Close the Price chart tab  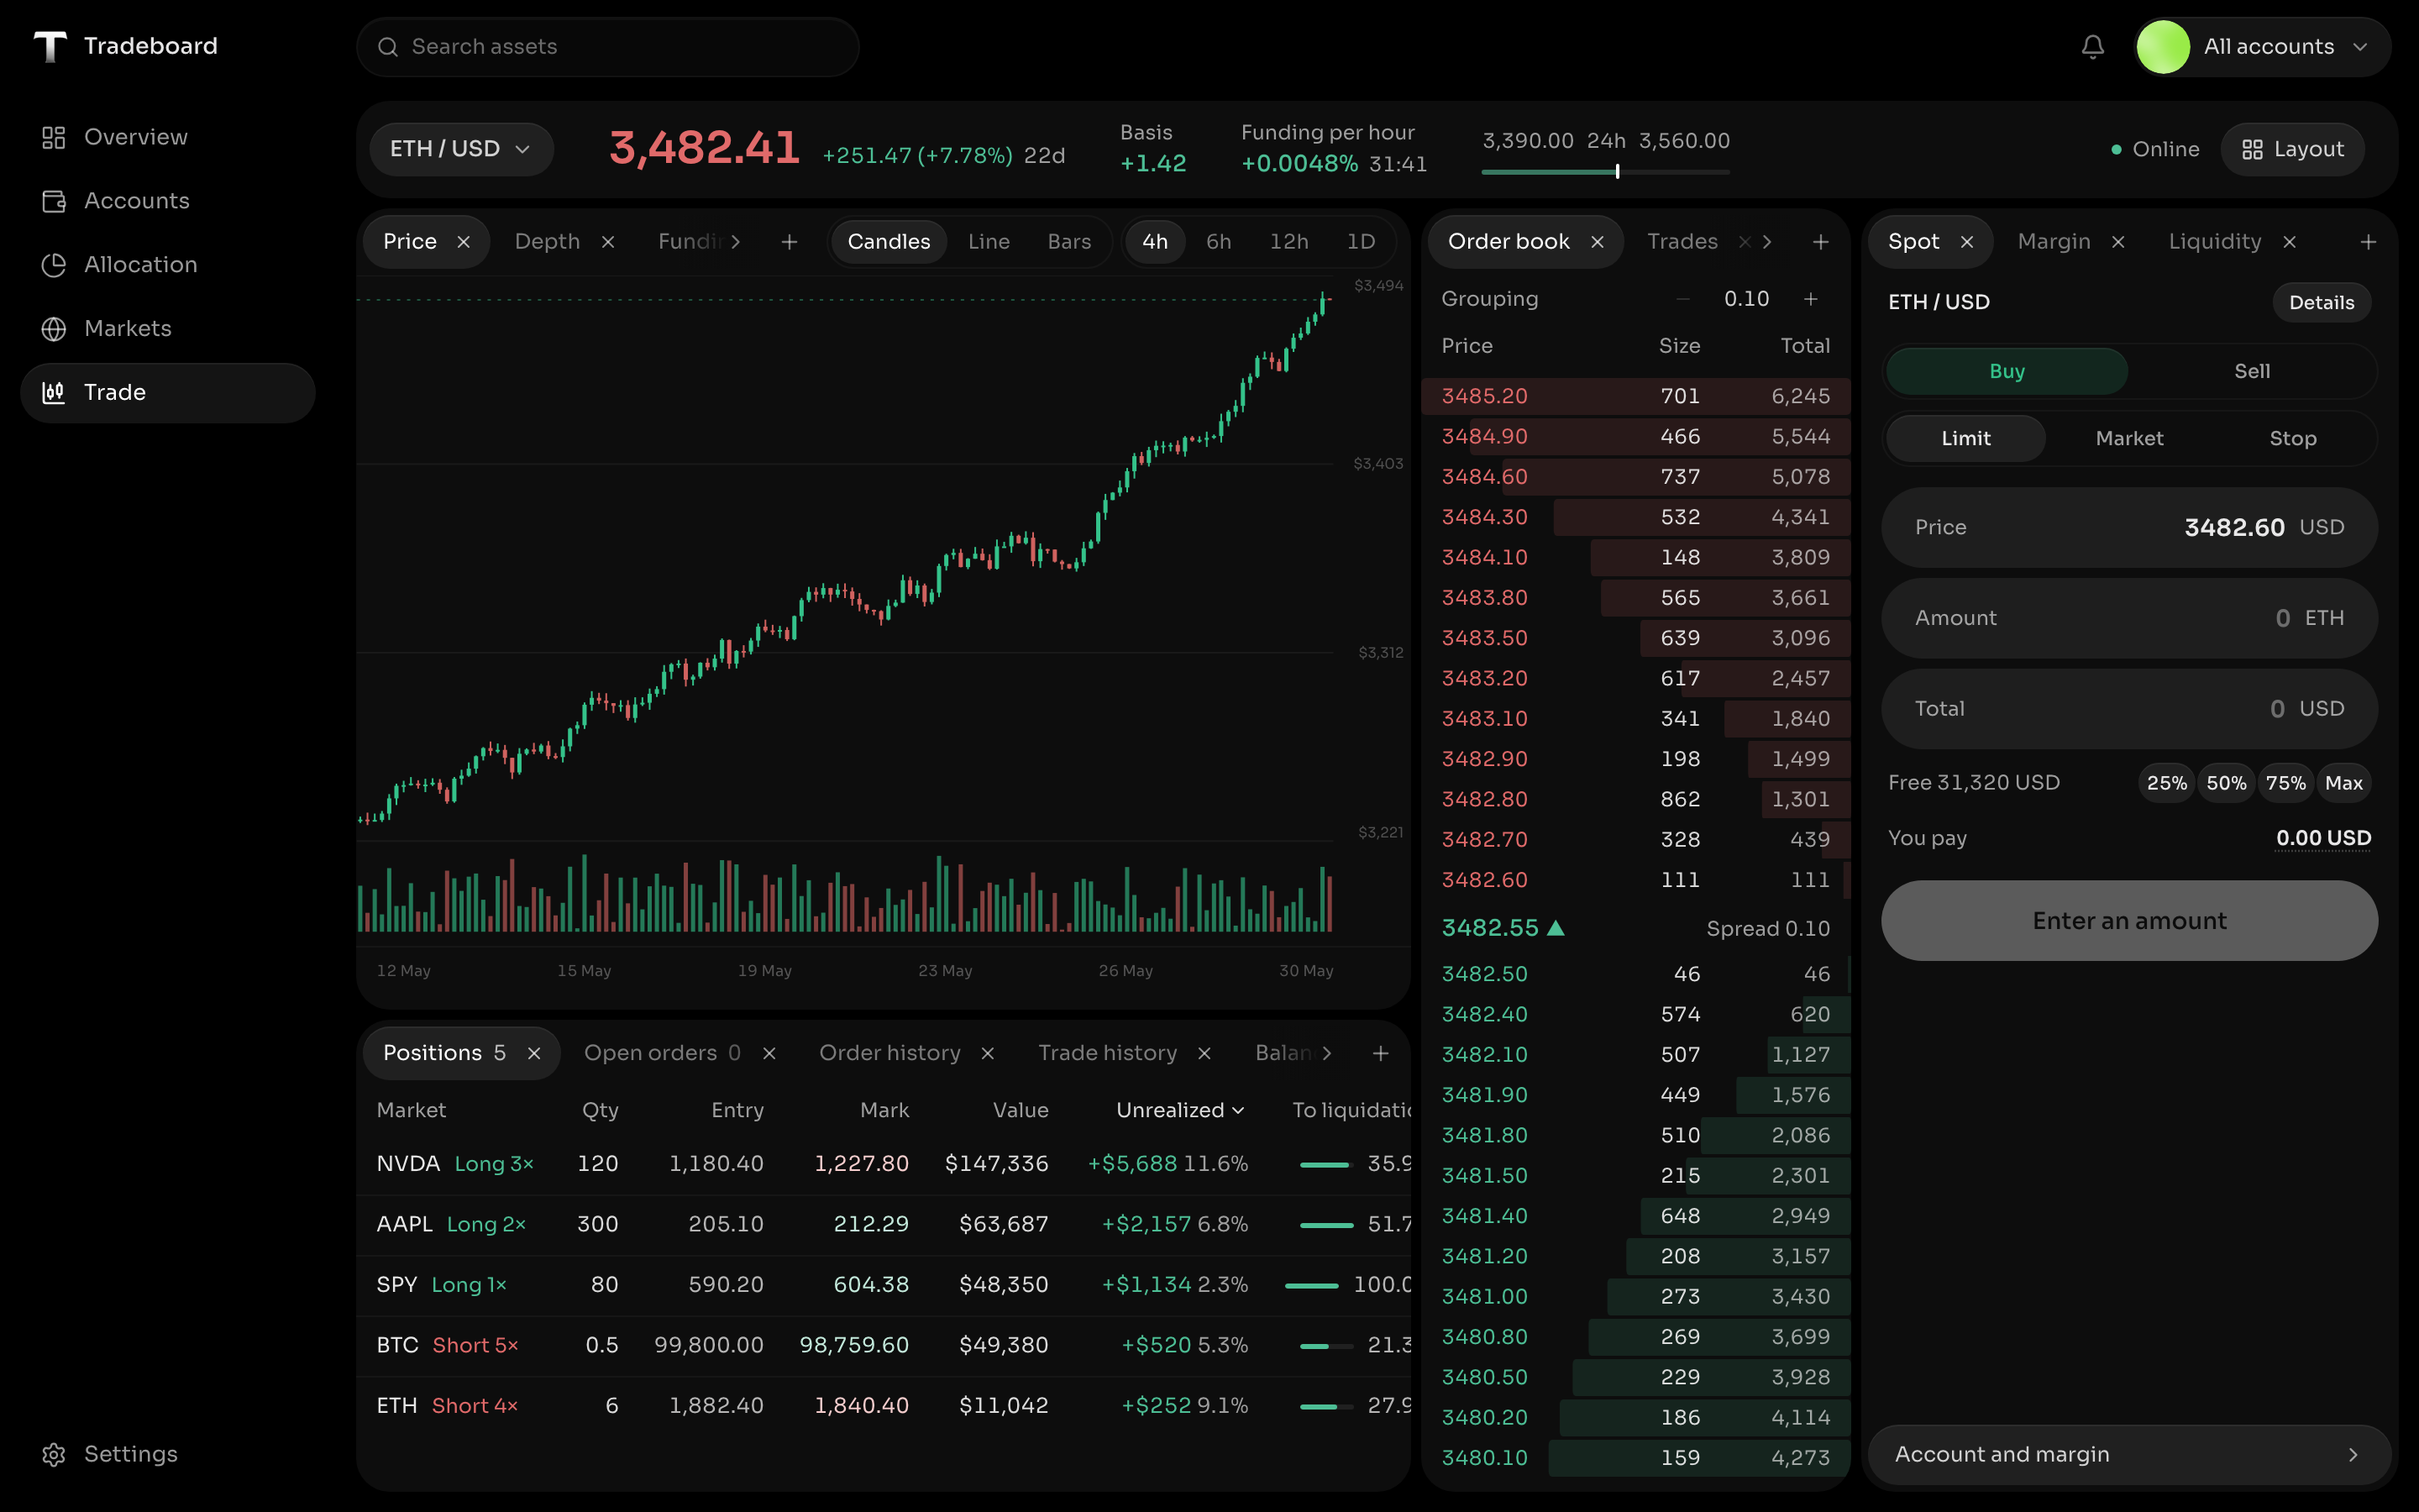pyautogui.click(x=464, y=242)
